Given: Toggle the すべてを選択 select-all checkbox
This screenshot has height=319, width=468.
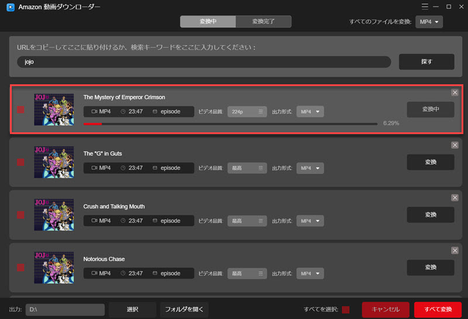Looking at the screenshot, I should (346, 310).
